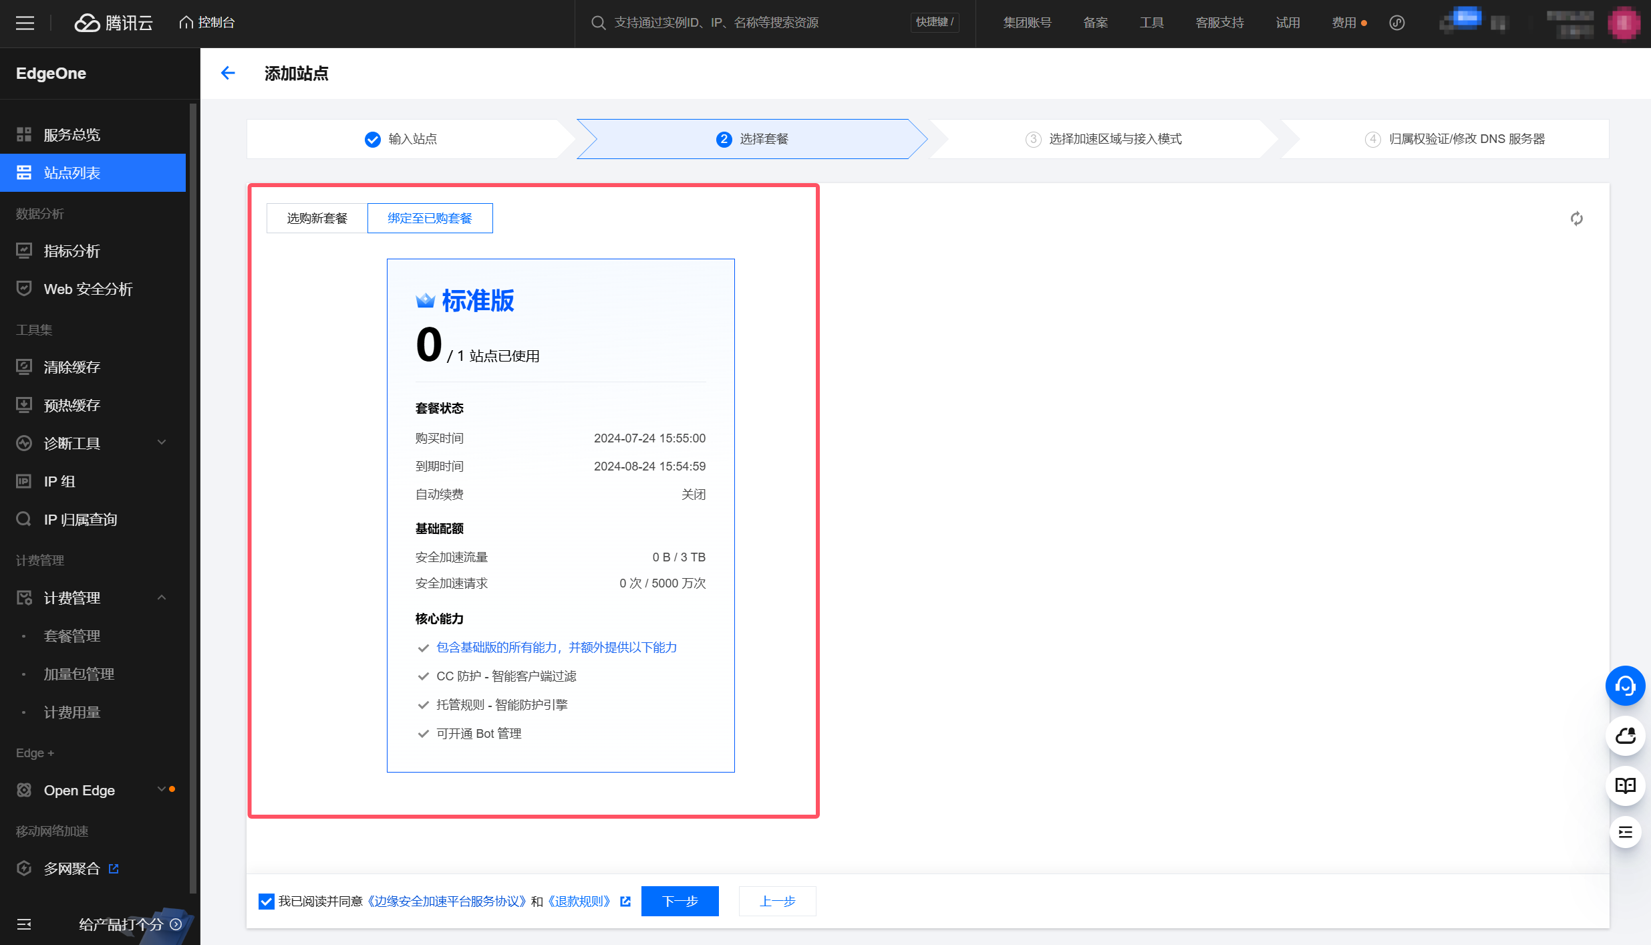
Task: Select 绑定至已购套餐 tab option
Action: point(429,218)
